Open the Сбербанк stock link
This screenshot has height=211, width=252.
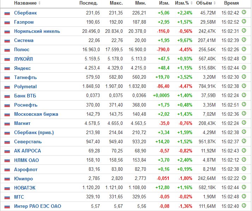pos(25,13)
